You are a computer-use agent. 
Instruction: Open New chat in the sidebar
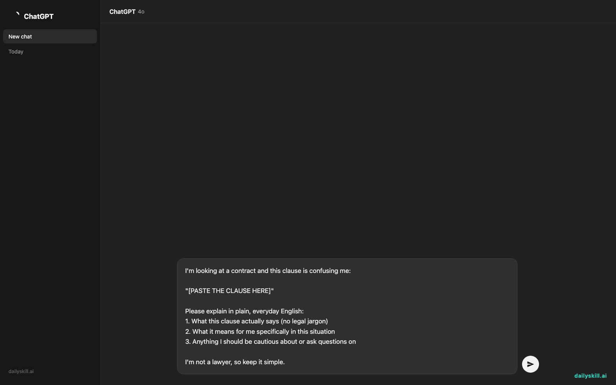50,37
